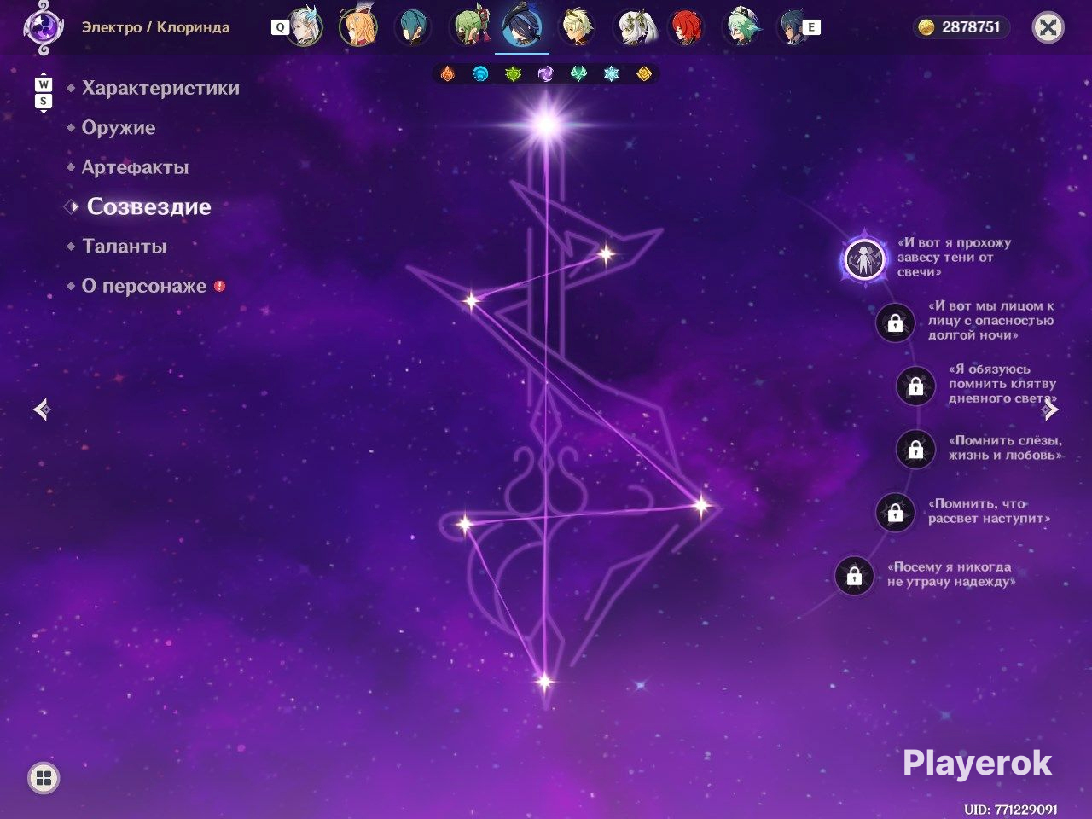Click the red alert badge on О персонаже
Screen dimensions: 1092x819
[219, 286]
